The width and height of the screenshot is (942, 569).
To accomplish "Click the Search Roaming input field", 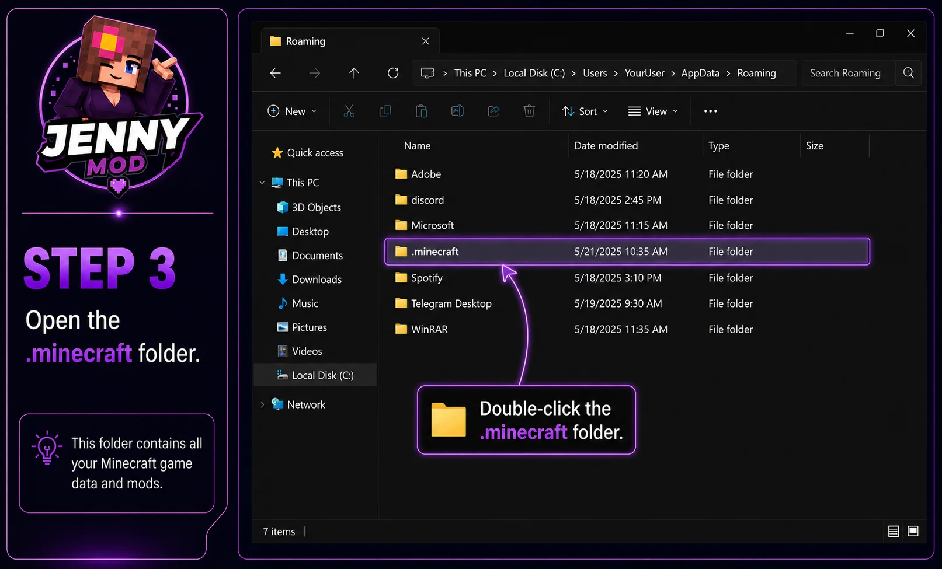I will [x=849, y=73].
